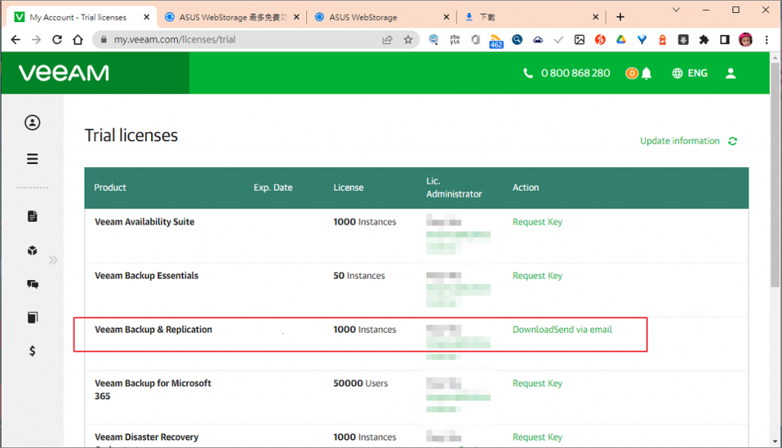Click the share page icon in the address bar

tap(387, 40)
